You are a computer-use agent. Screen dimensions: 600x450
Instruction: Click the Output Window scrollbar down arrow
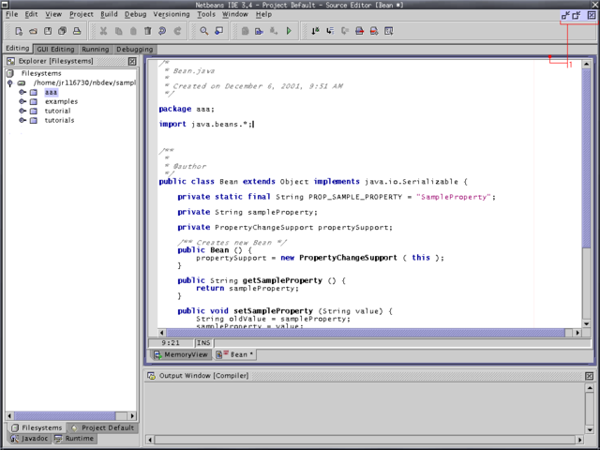[x=590, y=429]
